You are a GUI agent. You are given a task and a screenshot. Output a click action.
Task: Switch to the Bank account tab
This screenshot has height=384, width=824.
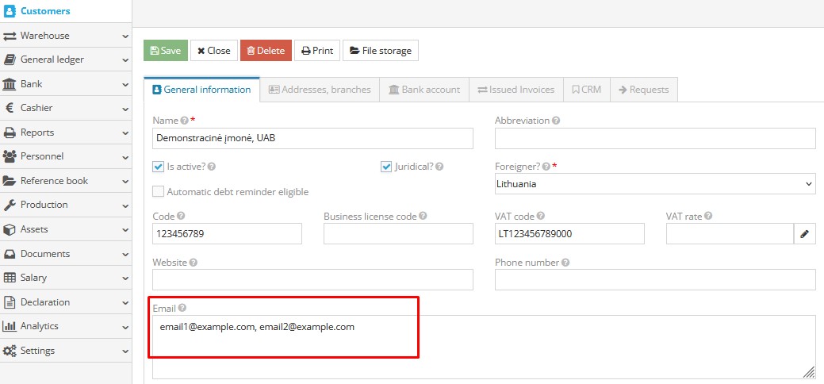(423, 90)
